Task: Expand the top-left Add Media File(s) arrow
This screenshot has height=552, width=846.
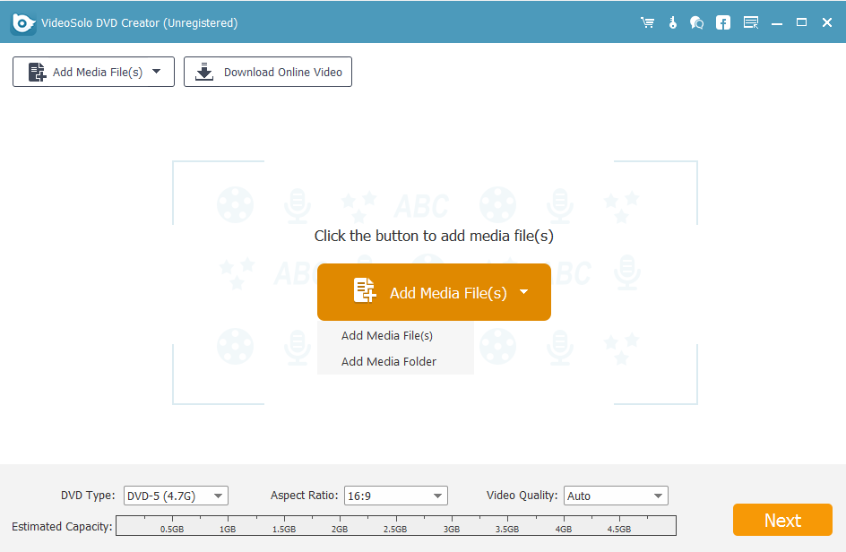Action: [157, 71]
